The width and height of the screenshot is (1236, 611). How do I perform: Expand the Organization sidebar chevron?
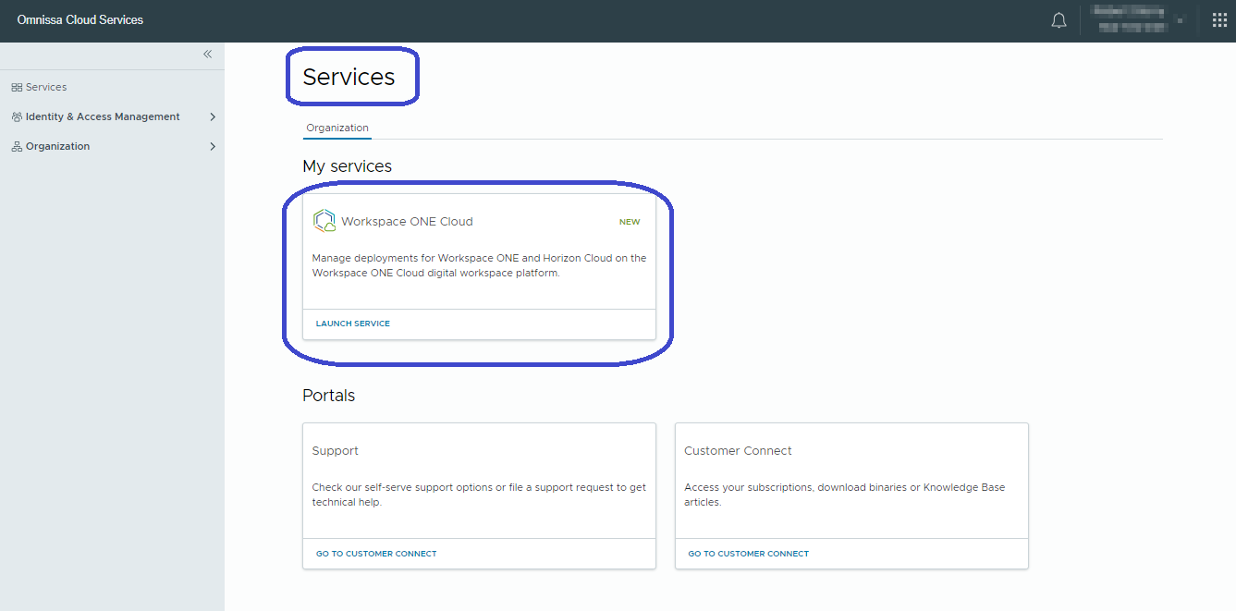[x=213, y=147]
